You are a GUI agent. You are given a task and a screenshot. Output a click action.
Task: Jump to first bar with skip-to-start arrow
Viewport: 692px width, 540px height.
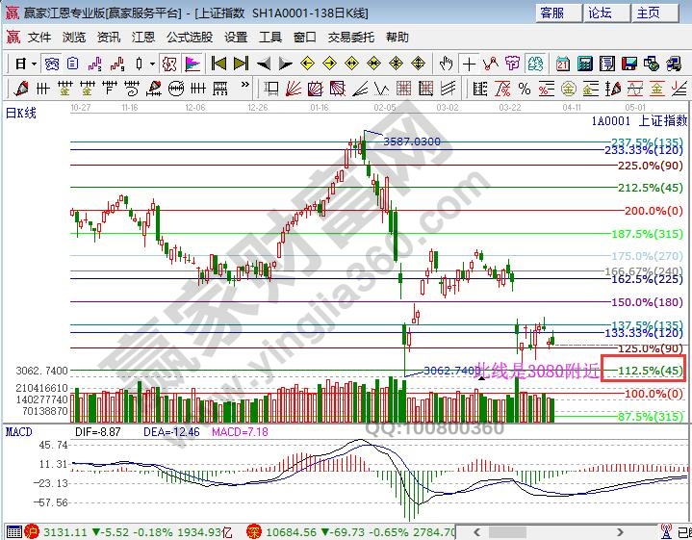pyautogui.click(x=218, y=64)
